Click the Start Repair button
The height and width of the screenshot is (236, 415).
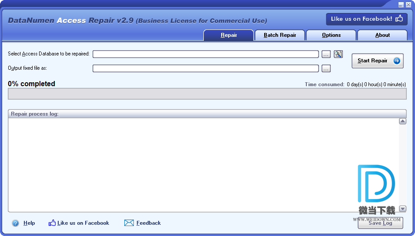(378, 61)
